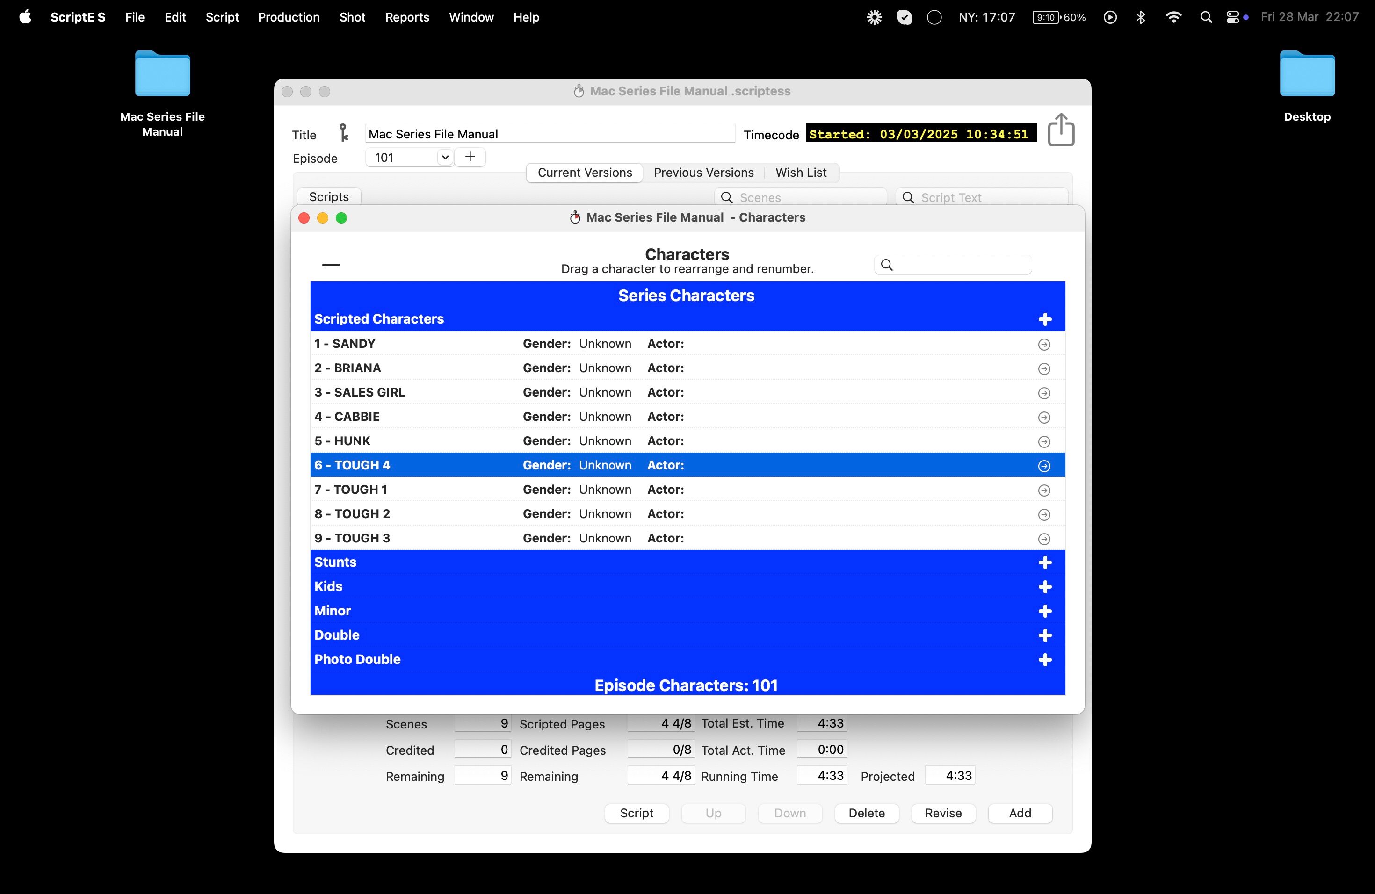This screenshot has height=894, width=1375.
Task: Open the Wish List tab
Action: tap(801, 173)
